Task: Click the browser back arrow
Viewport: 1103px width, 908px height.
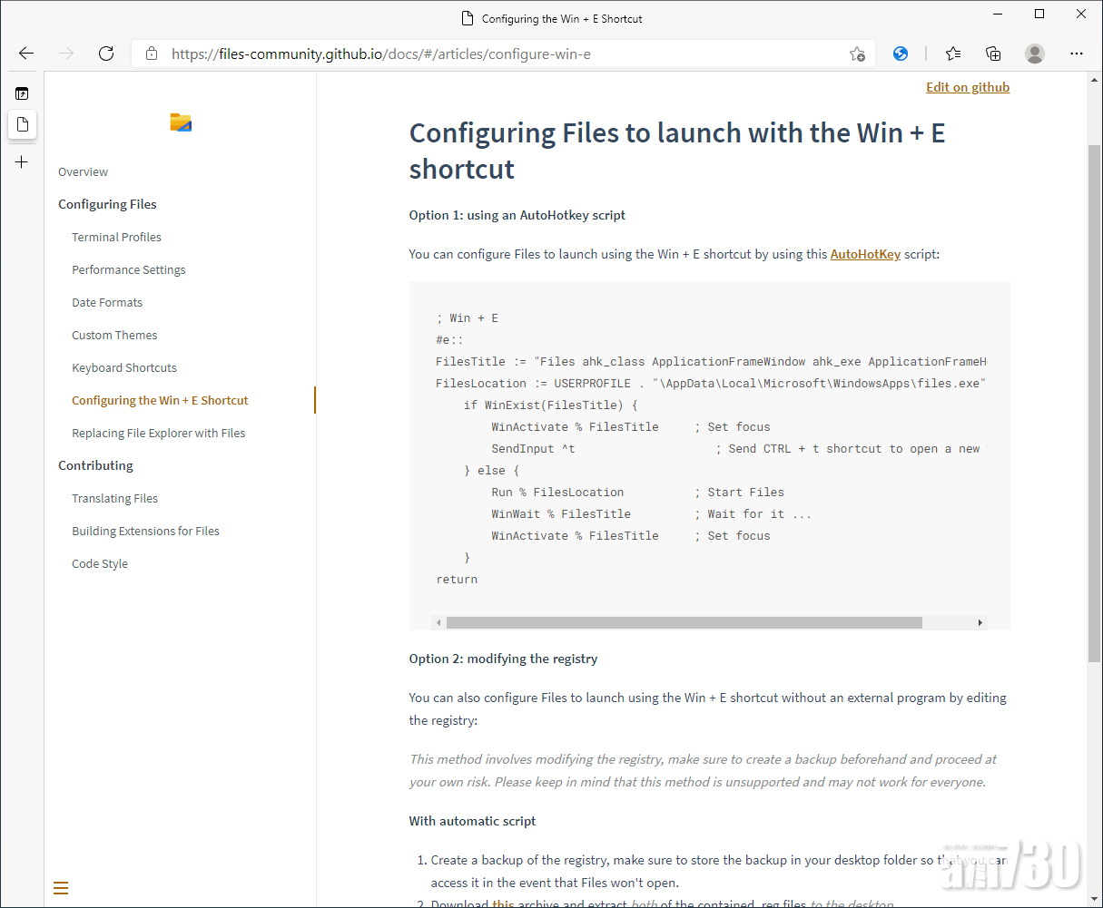Action: [x=26, y=54]
